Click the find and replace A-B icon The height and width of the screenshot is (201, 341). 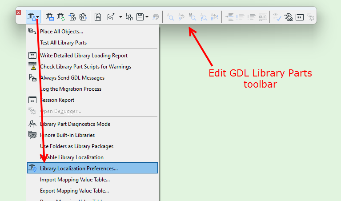[181, 17]
